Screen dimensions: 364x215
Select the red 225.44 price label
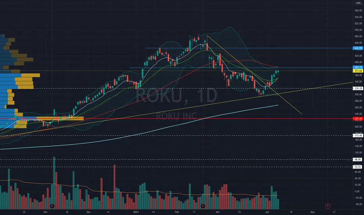pos(358,118)
